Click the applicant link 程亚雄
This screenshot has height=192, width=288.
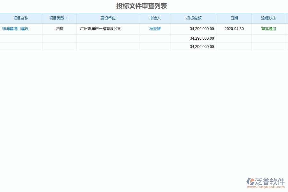click(155, 29)
